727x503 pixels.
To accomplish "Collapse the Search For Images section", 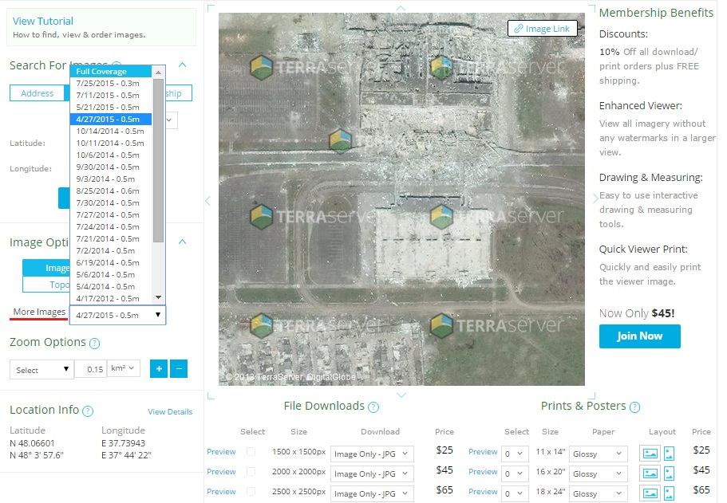I will click(x=183, y=65).
